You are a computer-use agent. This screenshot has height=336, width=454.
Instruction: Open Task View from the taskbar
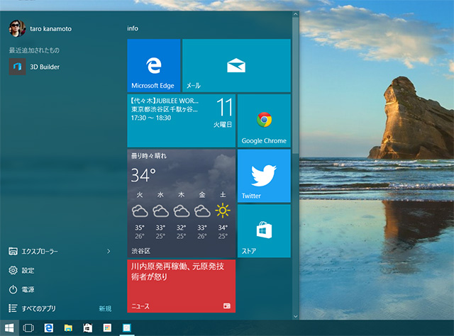tap(28, 328)
